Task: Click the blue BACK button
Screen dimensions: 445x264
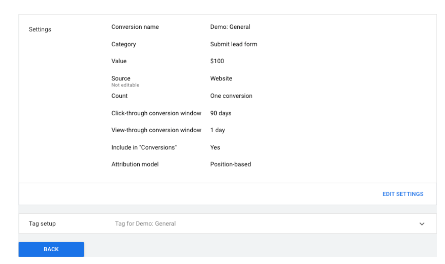Action: point(51,249)
